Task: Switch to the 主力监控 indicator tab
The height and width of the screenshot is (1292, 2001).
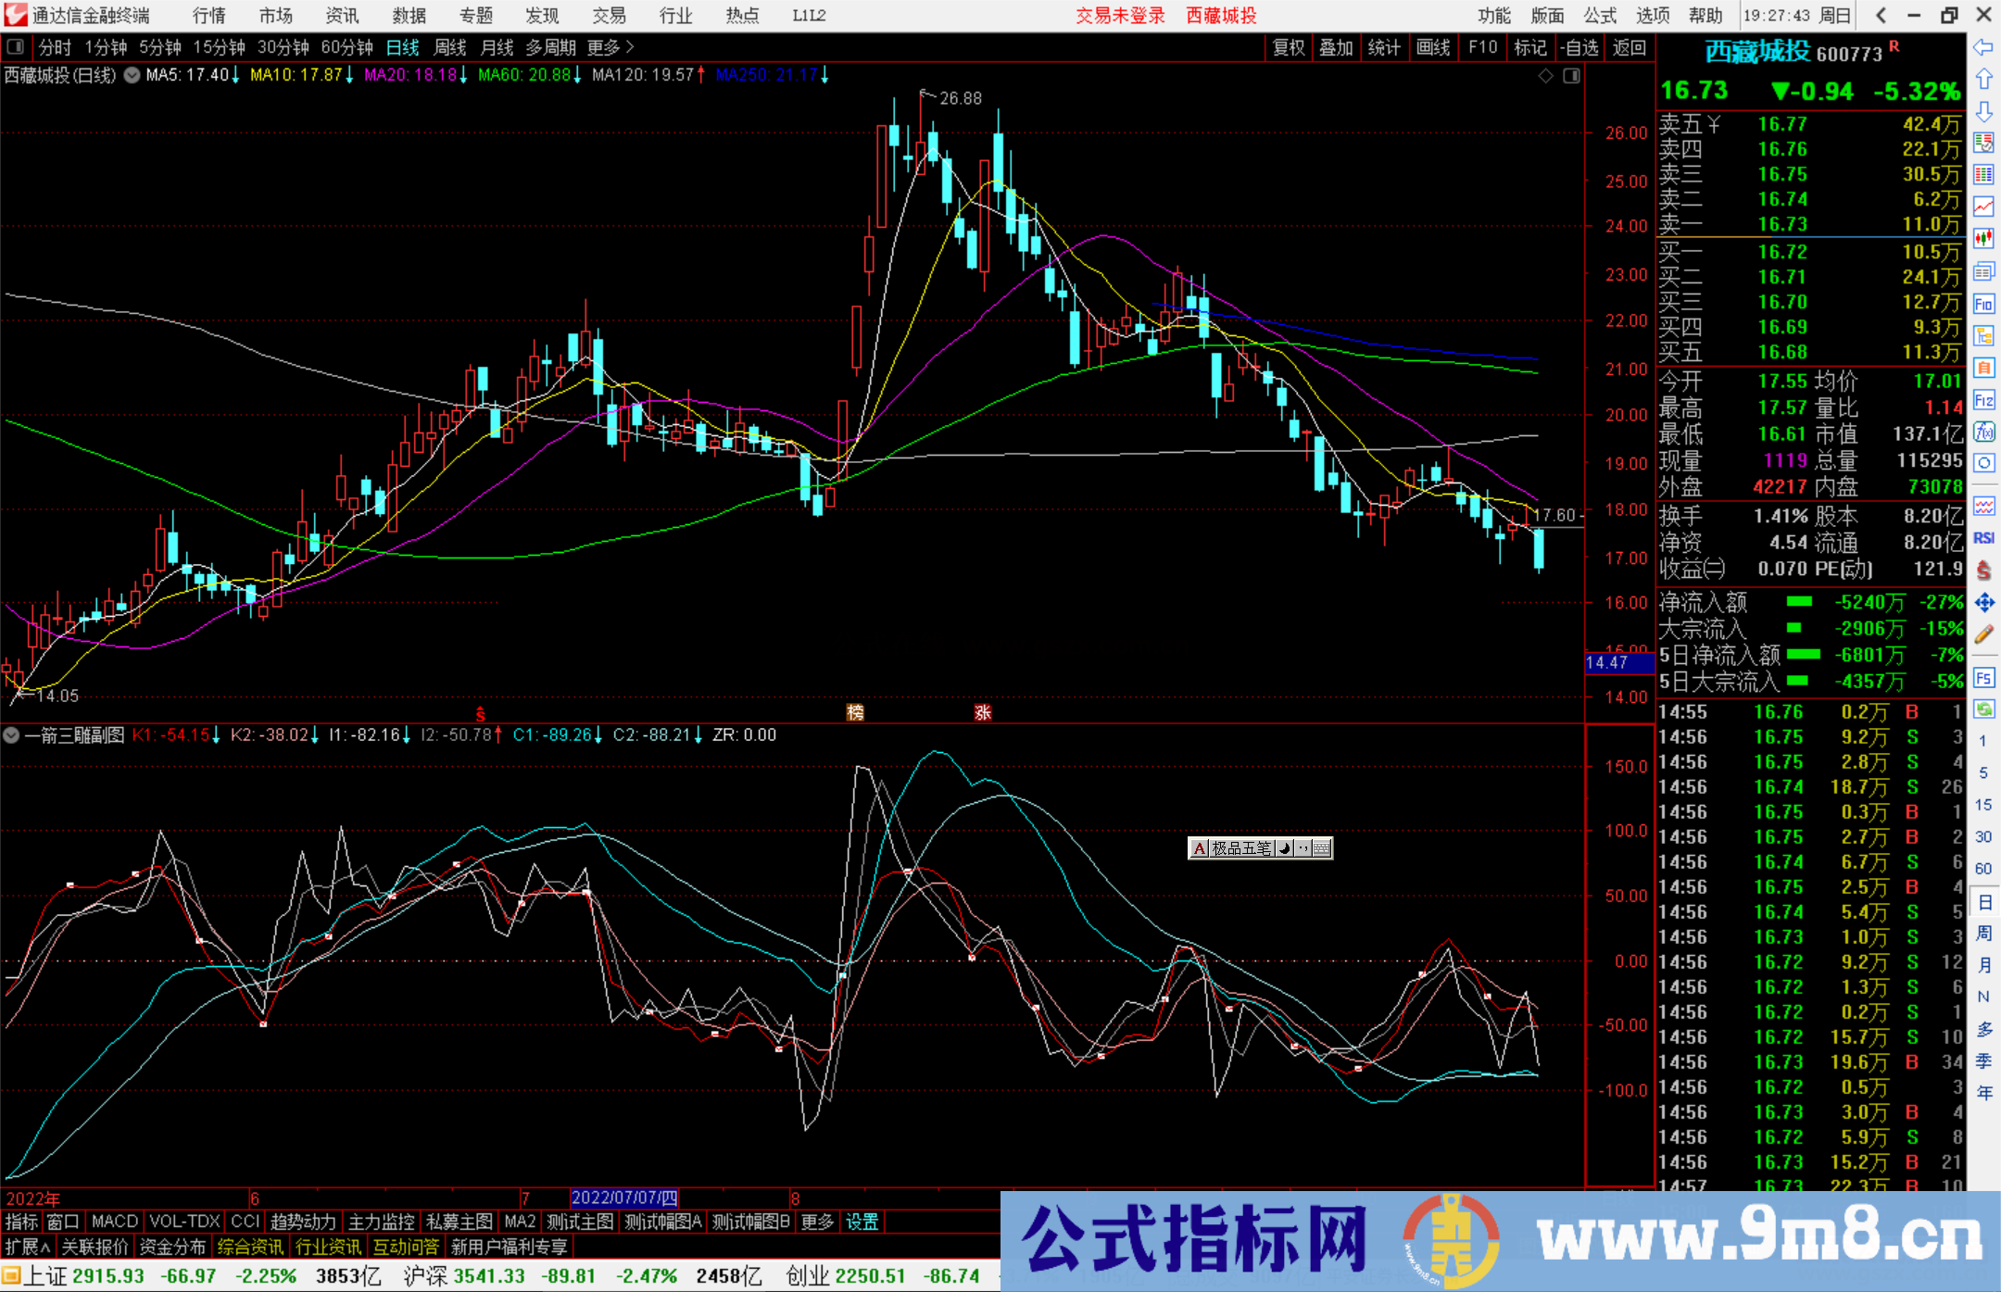Action: point(381,1222)
